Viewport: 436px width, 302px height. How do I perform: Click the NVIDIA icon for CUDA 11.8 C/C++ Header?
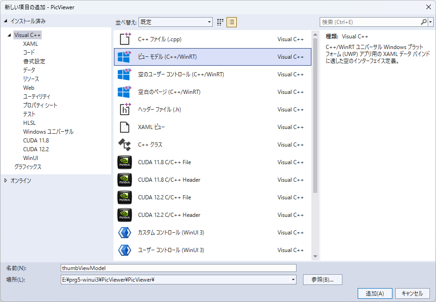pos(125,180)
